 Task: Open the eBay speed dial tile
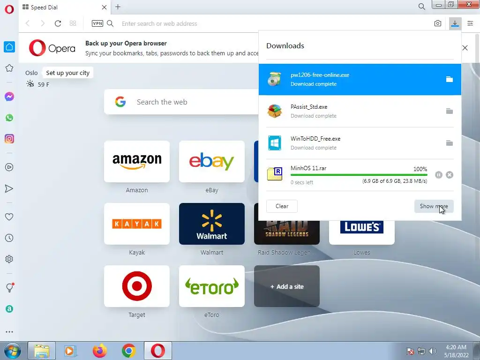(x=212, y=162)
